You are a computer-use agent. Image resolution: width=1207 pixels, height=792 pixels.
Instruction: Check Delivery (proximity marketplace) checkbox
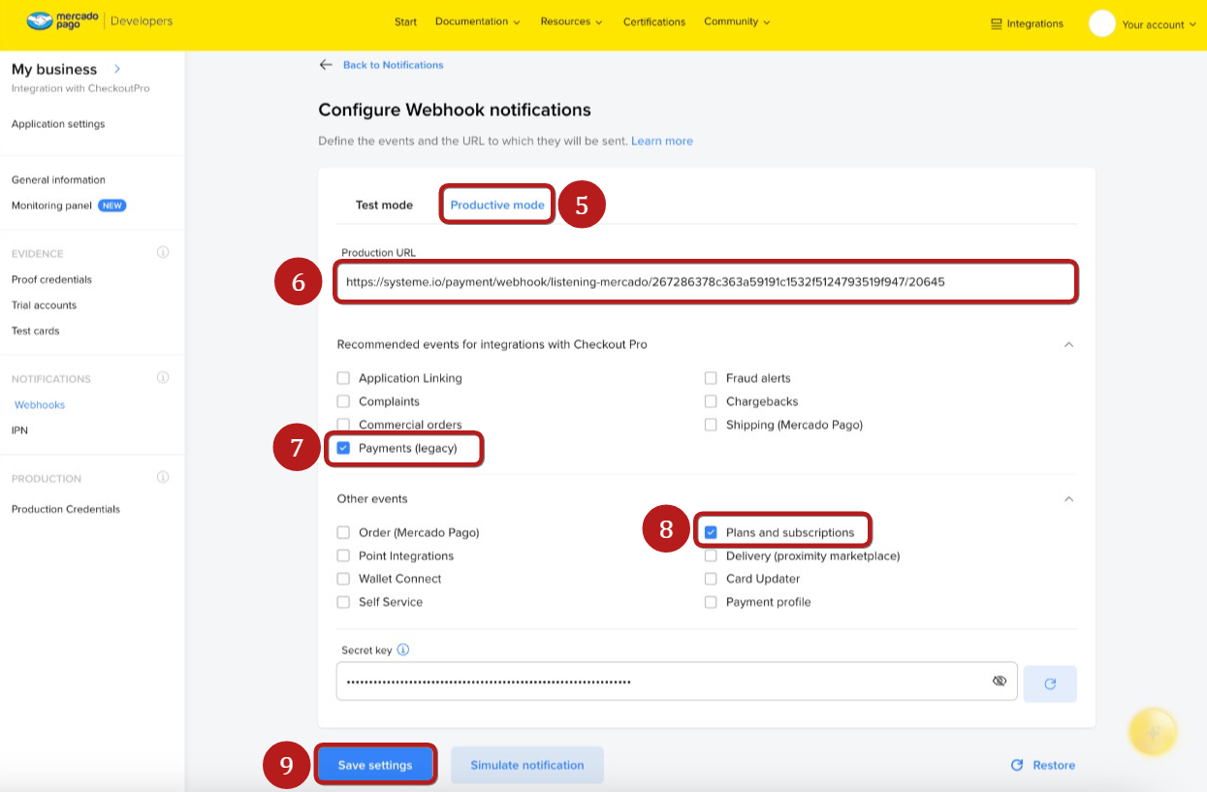tap(711, 555)
